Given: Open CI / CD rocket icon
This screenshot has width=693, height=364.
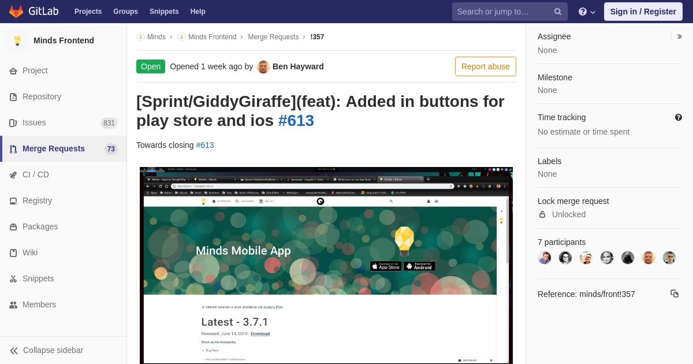Looking at the screenshot, I should click(13, 175).
